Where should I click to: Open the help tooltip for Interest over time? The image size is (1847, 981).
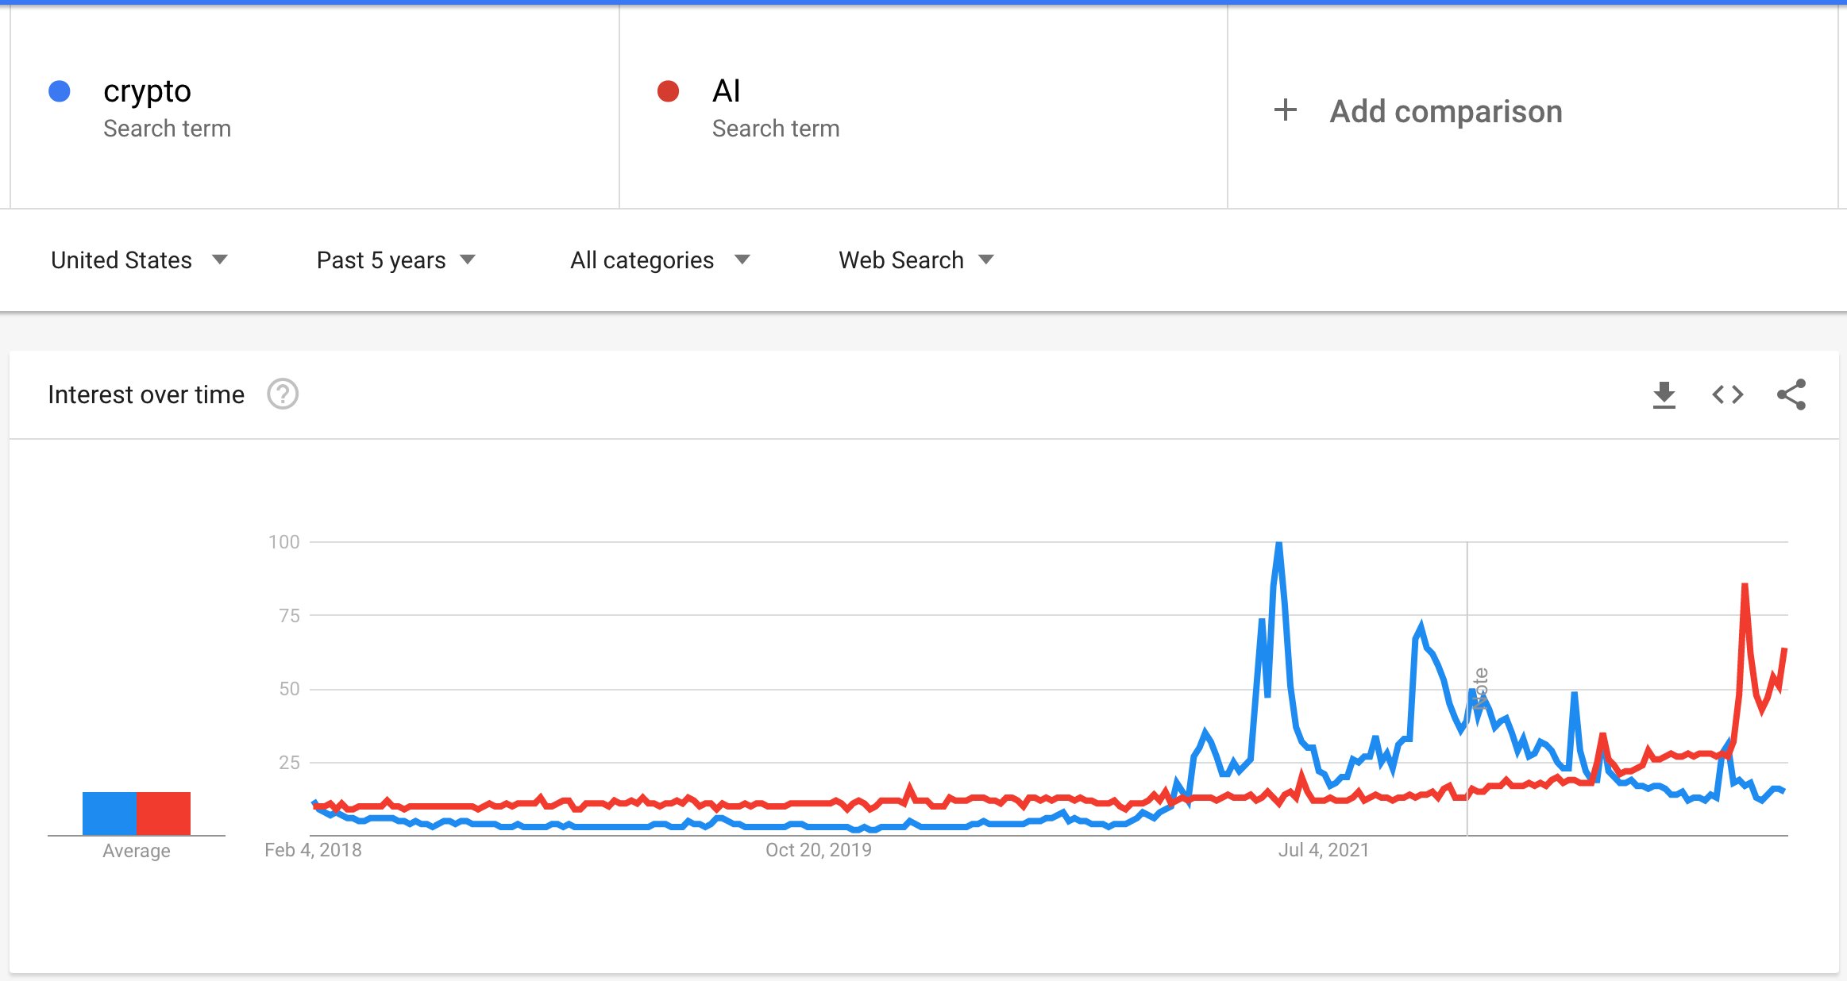282,394
